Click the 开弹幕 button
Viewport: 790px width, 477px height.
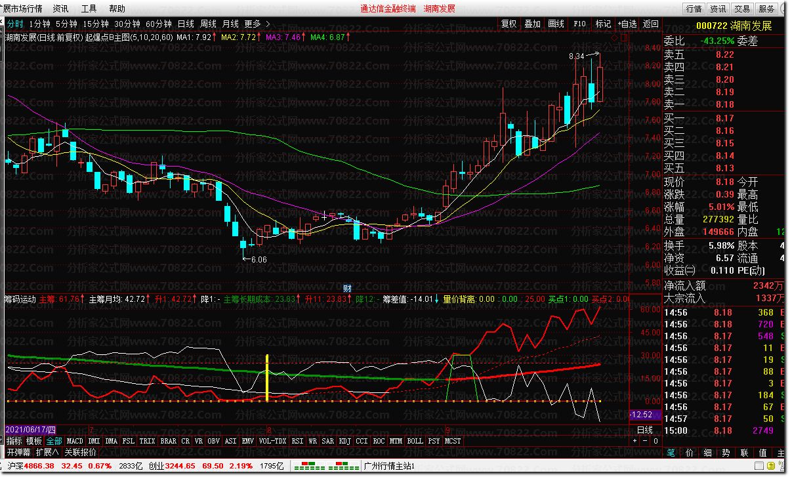pos(19,452)
